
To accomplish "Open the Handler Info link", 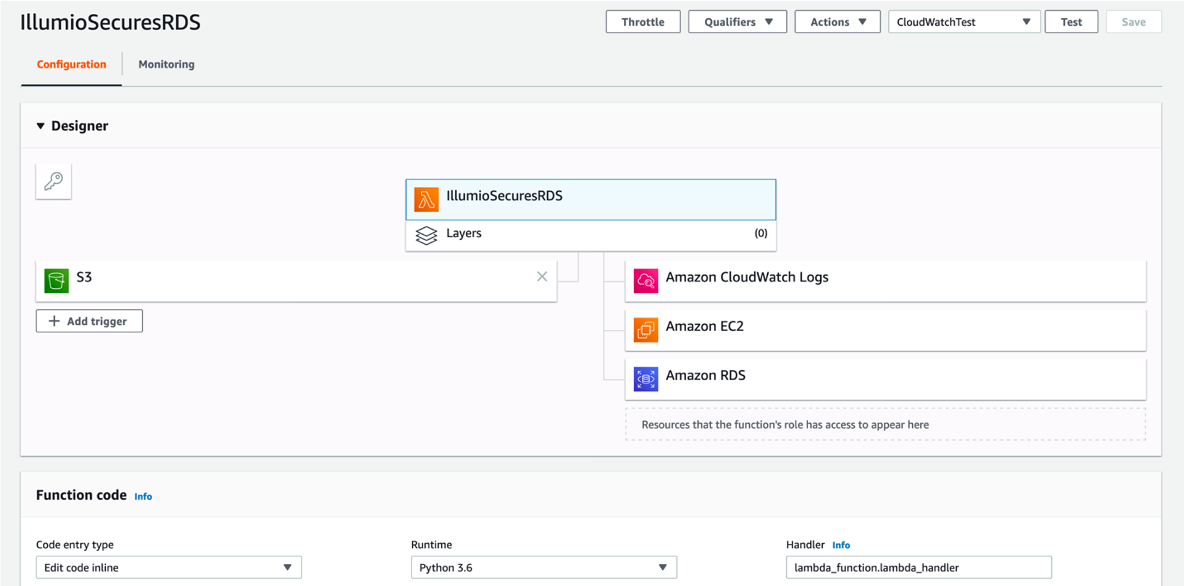I will click(x=841, y=545).
